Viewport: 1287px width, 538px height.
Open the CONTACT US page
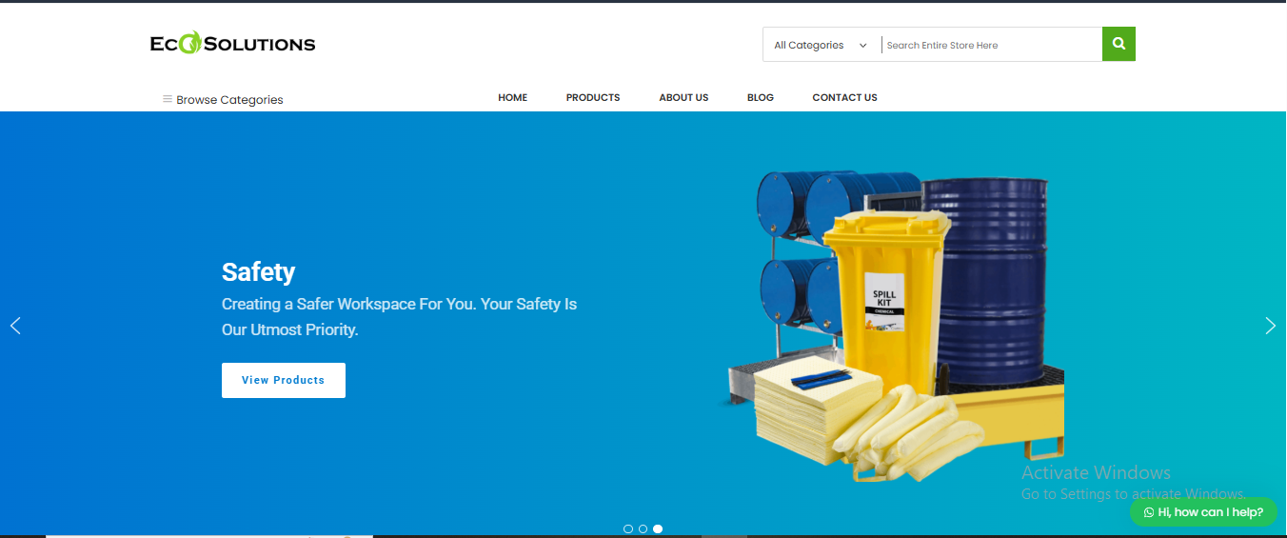click(x=844, y=97)
